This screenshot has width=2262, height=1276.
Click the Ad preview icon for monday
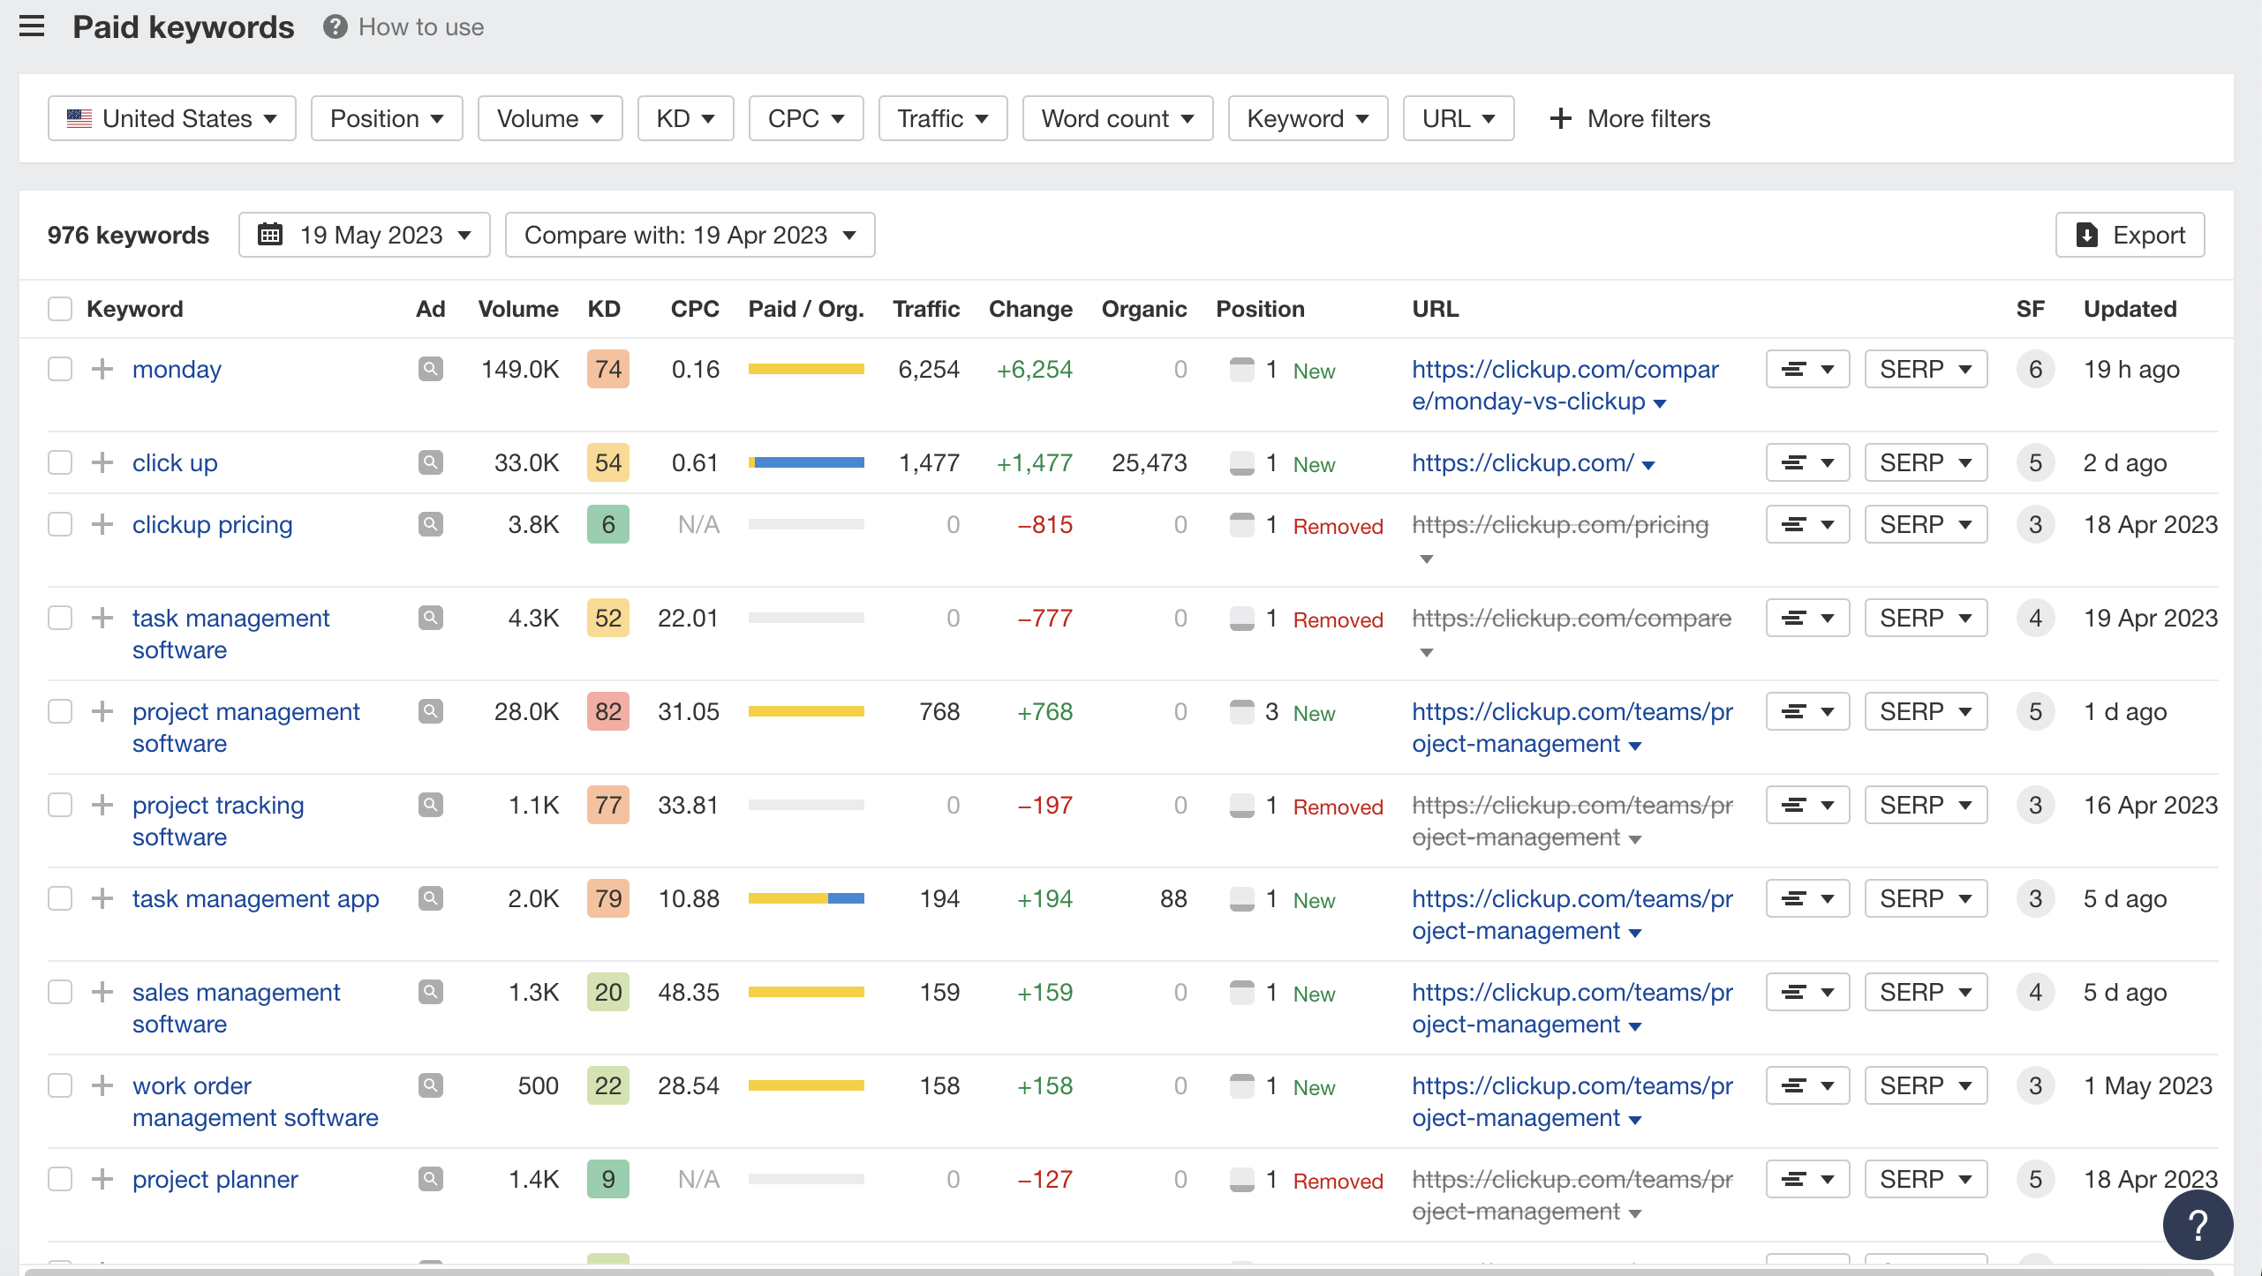(x=430, y=369)
